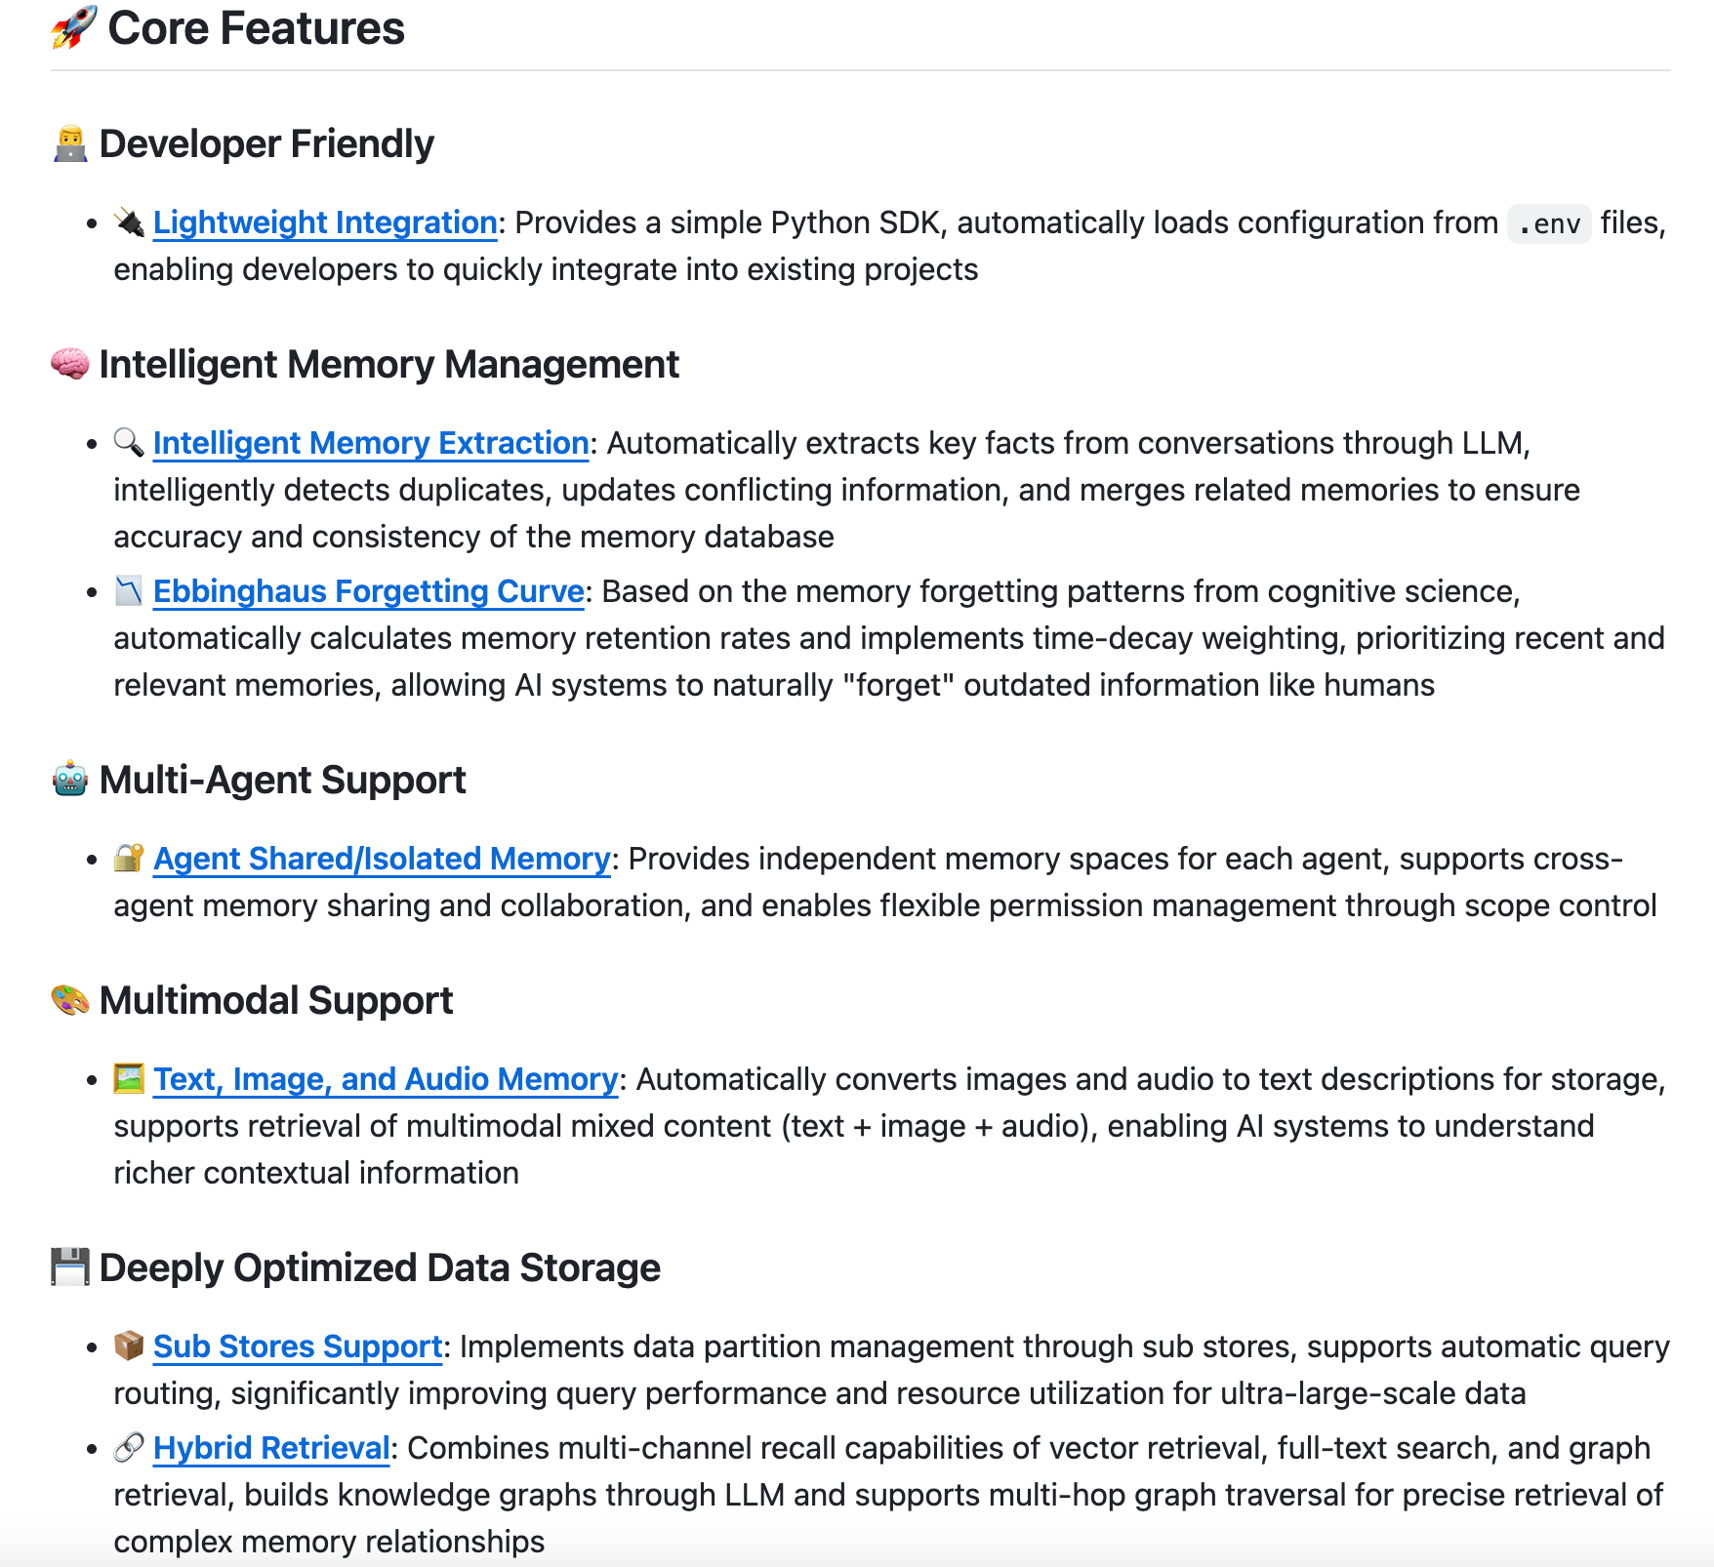1714x1567 pixels.
Task: Click the Core Features heading text
Action: point(256,28)
